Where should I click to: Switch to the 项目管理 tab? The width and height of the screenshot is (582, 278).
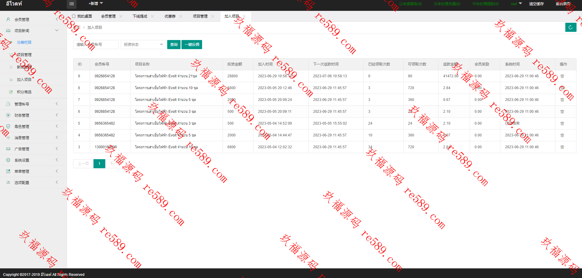[200, 16]
